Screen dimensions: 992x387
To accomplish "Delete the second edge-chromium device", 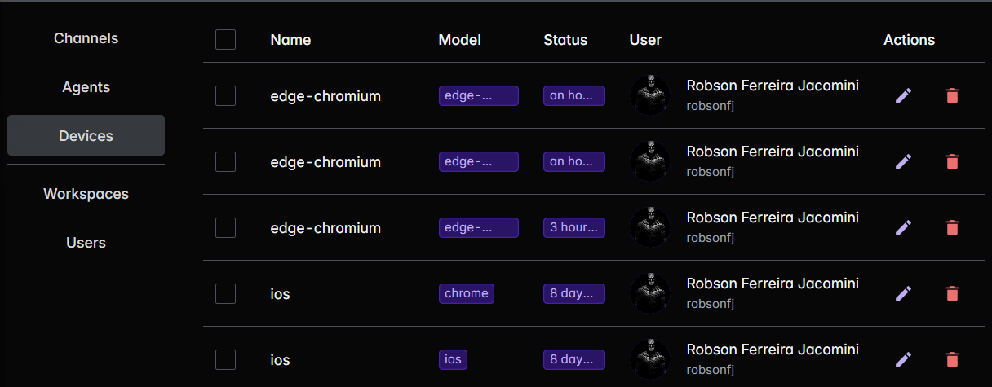I will click(x=952, y=161).
